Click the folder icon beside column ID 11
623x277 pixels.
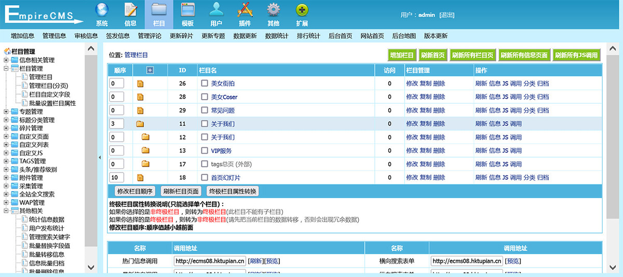(140, 124)
